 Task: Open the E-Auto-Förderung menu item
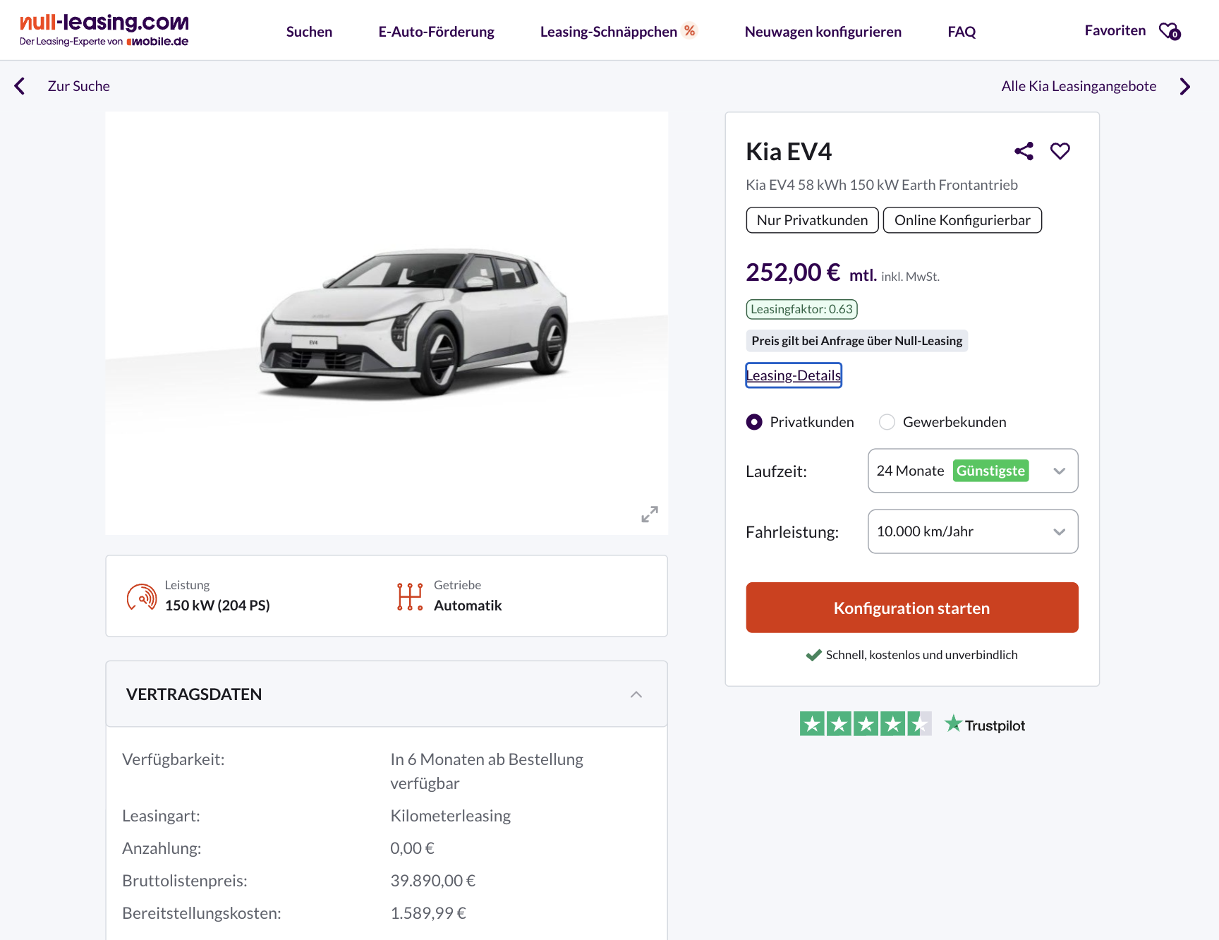(x=436, y=32)
